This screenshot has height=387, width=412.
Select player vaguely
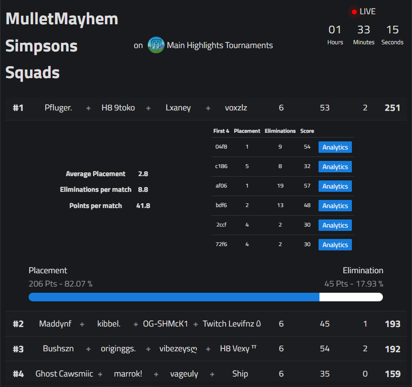(184, 374)
